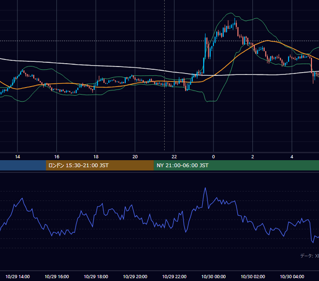The width and height of the screenshot is (319, 281).
Task: Click the 10/30 00:00 time label
Action: (x=213, y=276)
